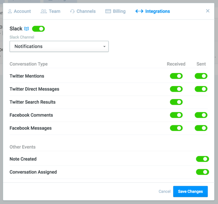
Task: Toggle Twitter Direct Messages Sent switch
Action: pyautogui.click(x=201, y=89)
